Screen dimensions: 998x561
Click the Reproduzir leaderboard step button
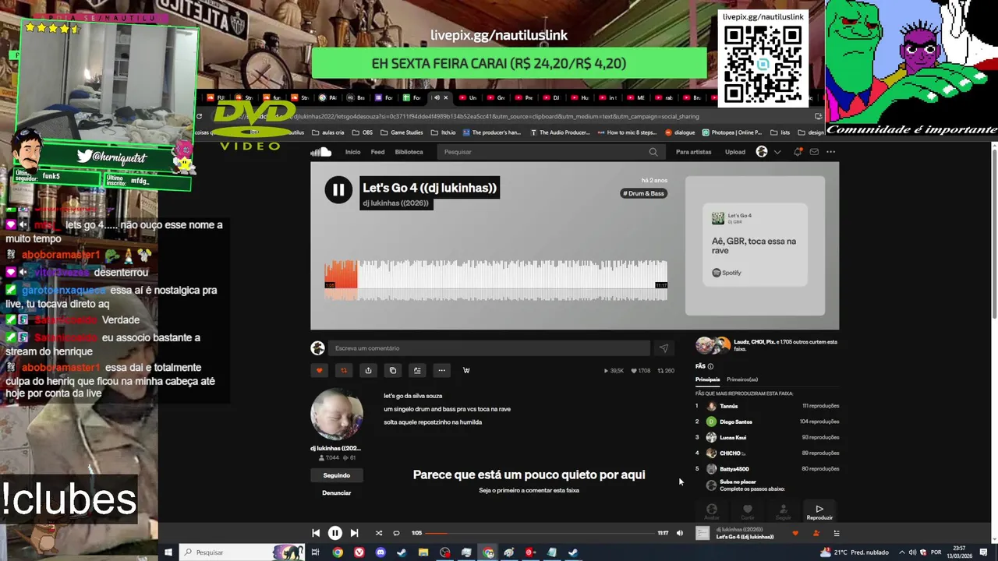pos(819,512)
